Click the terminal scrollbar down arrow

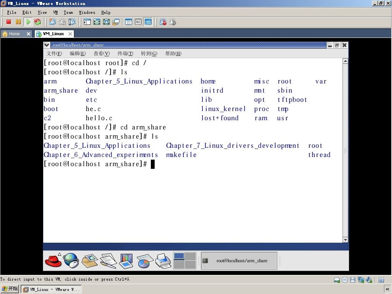click(x=345, y=240)
